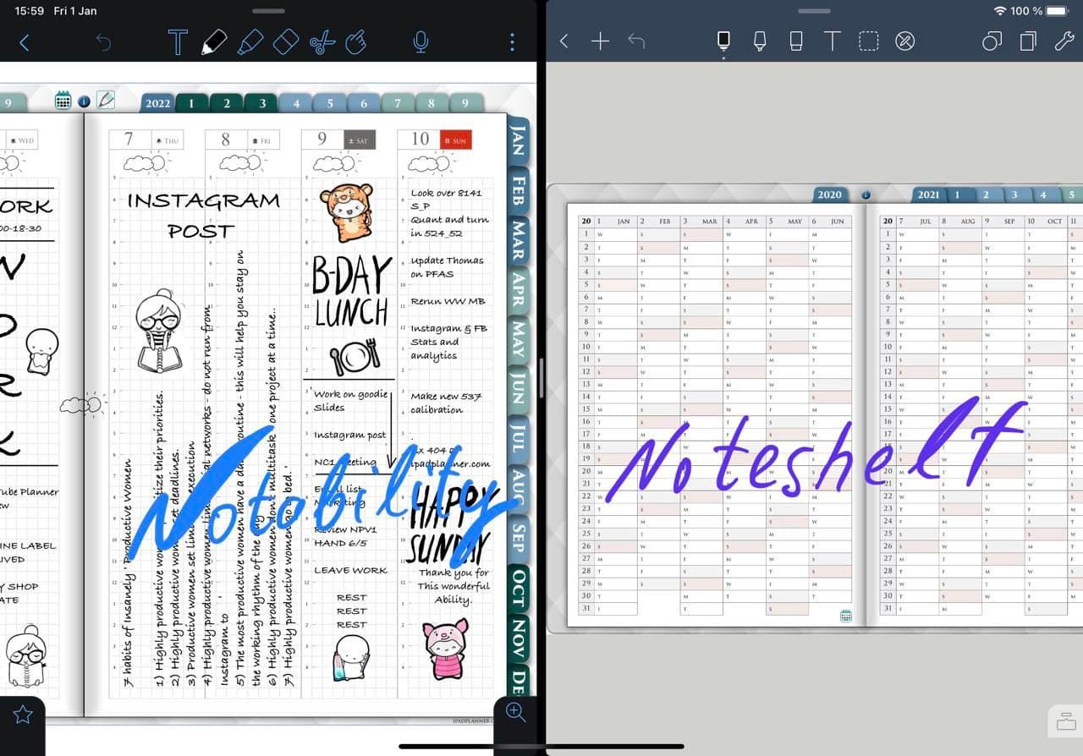This screenshot has width=1083, height=756.
Task: Select the Eraser tool in Noteshelf
Action: tap(796, 41)
